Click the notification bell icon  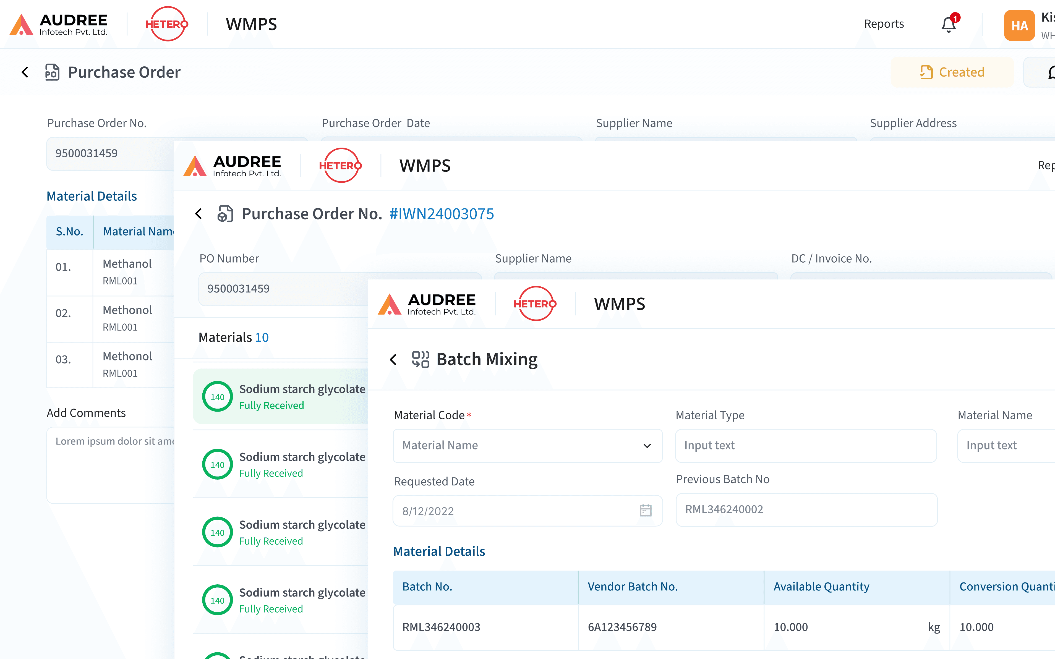click(948, 24)
